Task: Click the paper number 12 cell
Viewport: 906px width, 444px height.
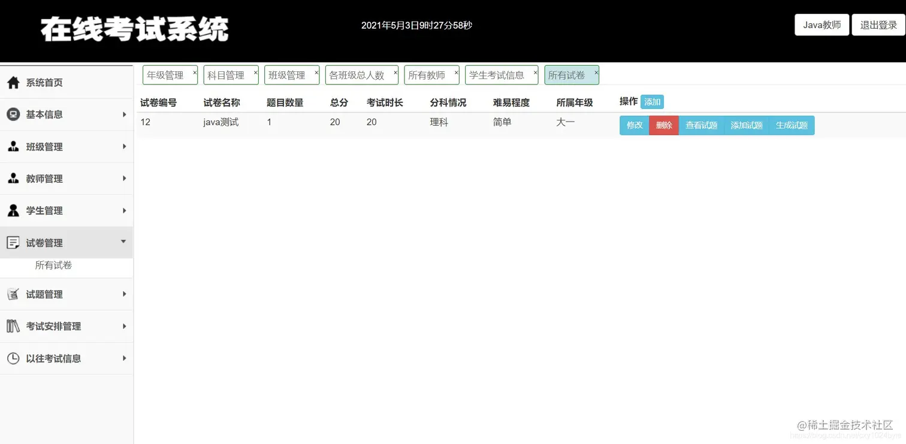Action: pyautogui.click(x=146, y=122)
